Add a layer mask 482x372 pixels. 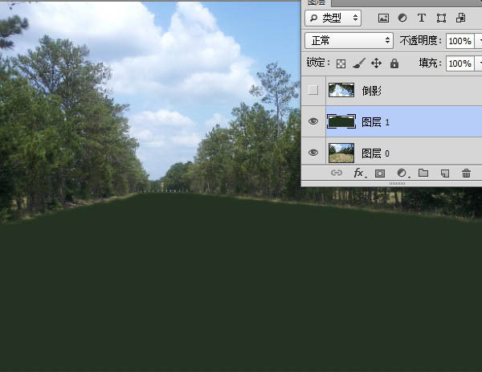pos(380,173)
